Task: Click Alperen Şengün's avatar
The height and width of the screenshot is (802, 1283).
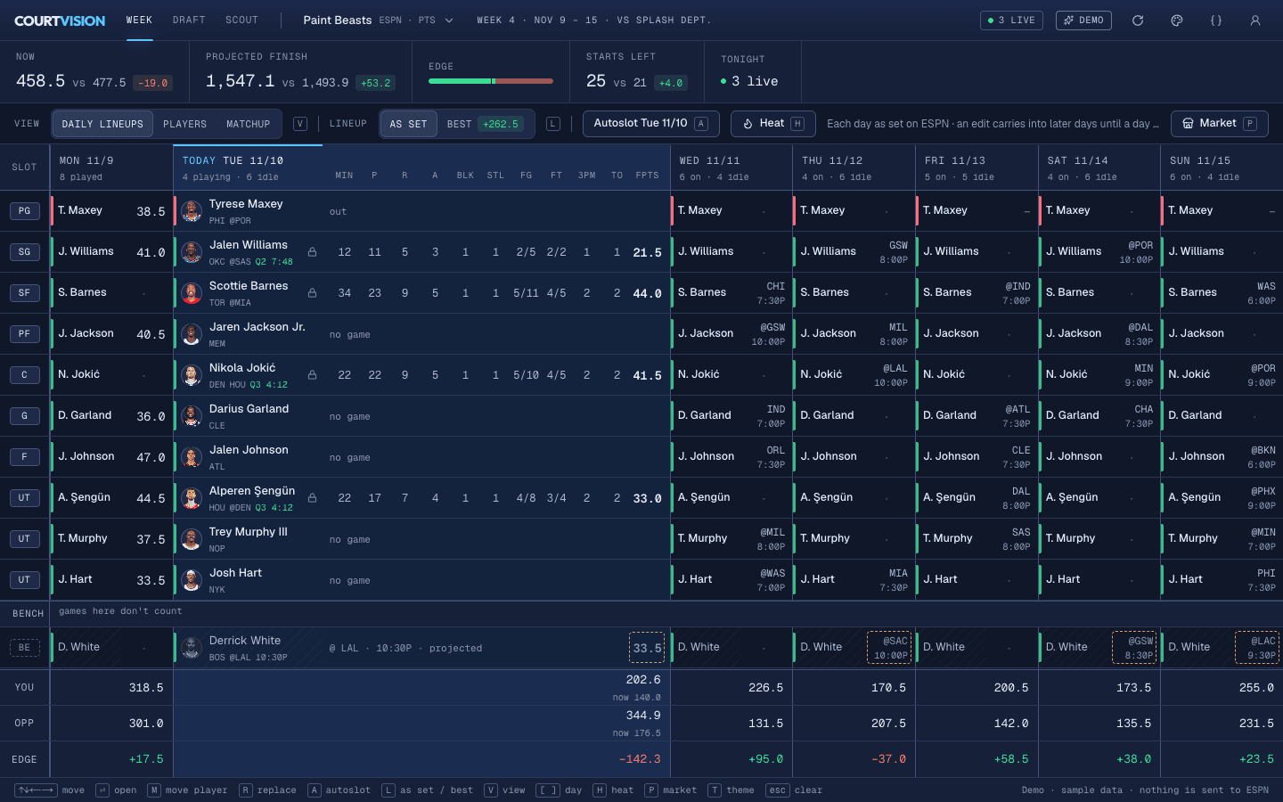Action: (192, 498)
